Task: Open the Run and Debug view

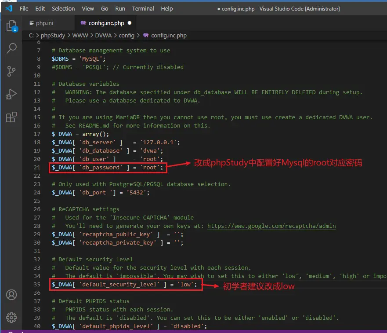Action: click(11, 94)
